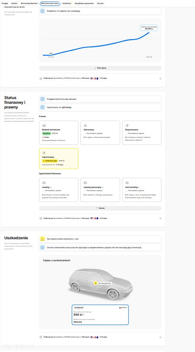This screenshot has width=195, height=352.
Task: Click info icon beside Importowano do Francja
Action: tap(43, 107)
